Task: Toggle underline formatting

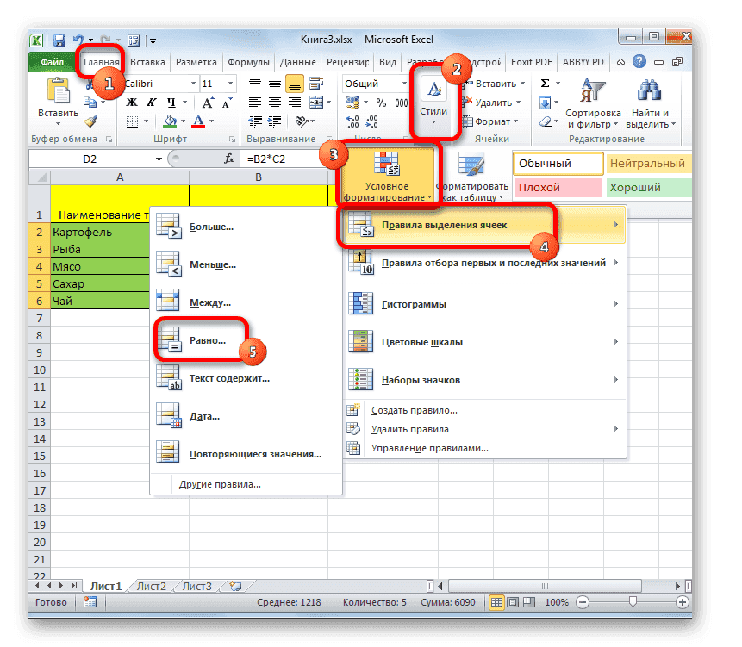Action: coord(171,103)
